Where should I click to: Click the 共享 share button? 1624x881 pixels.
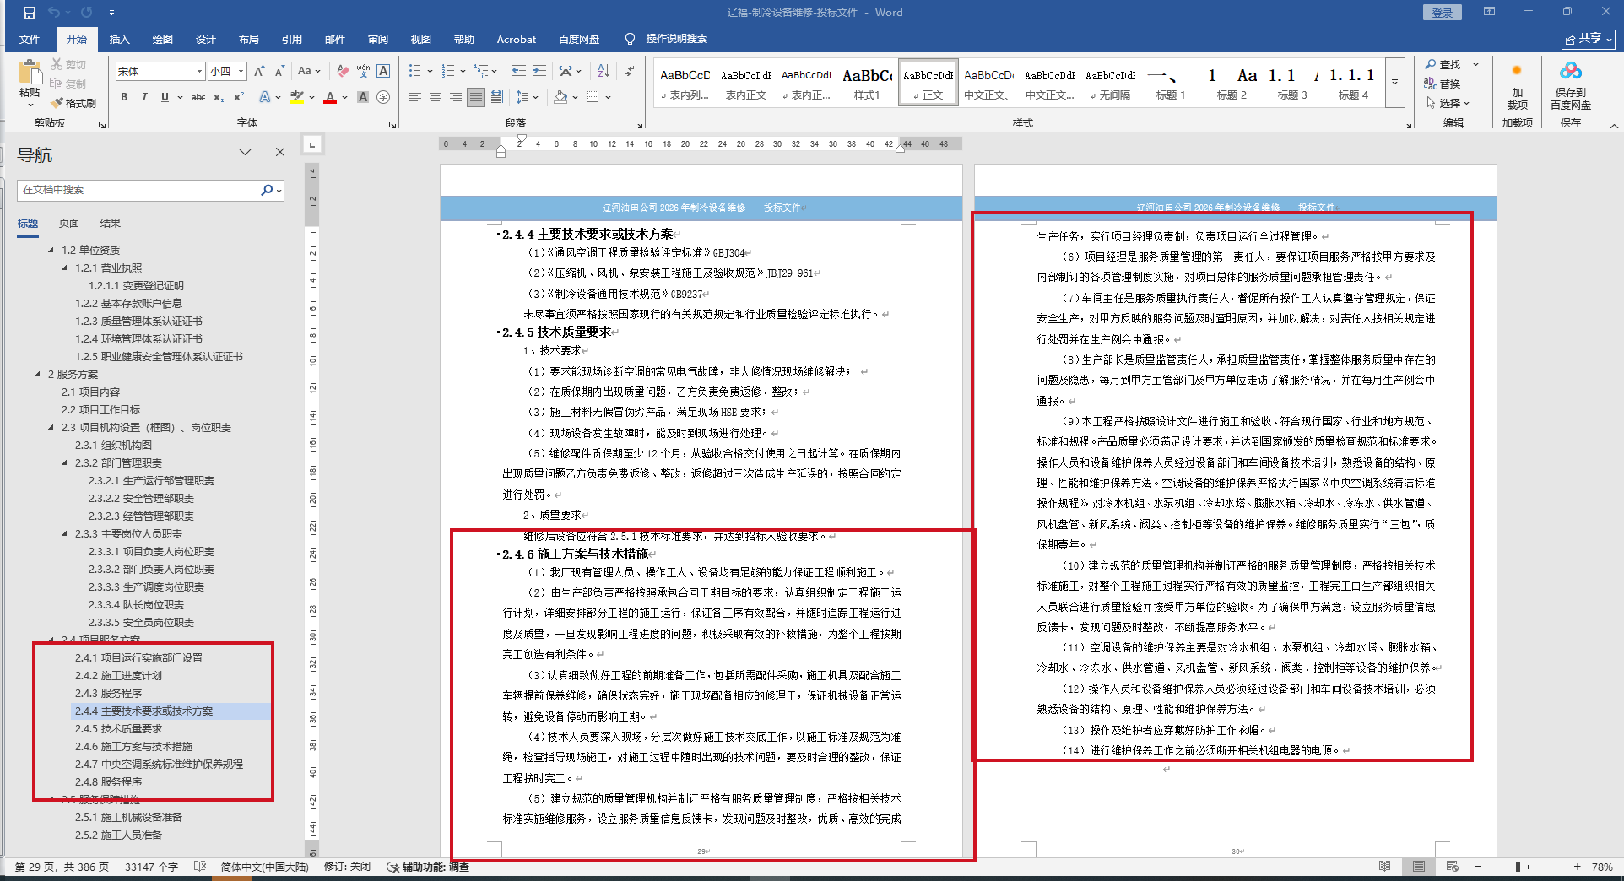(x=1588, y=39)
